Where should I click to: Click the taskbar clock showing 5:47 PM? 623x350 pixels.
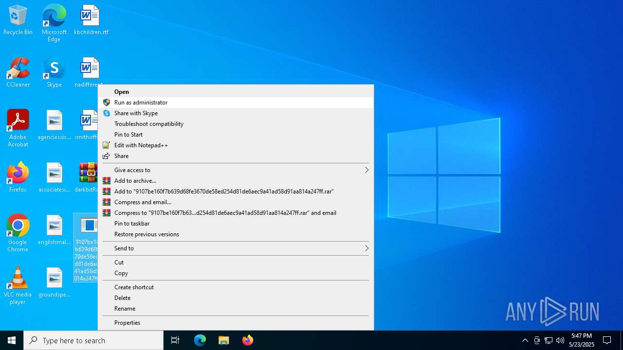[x=582, y=340]
